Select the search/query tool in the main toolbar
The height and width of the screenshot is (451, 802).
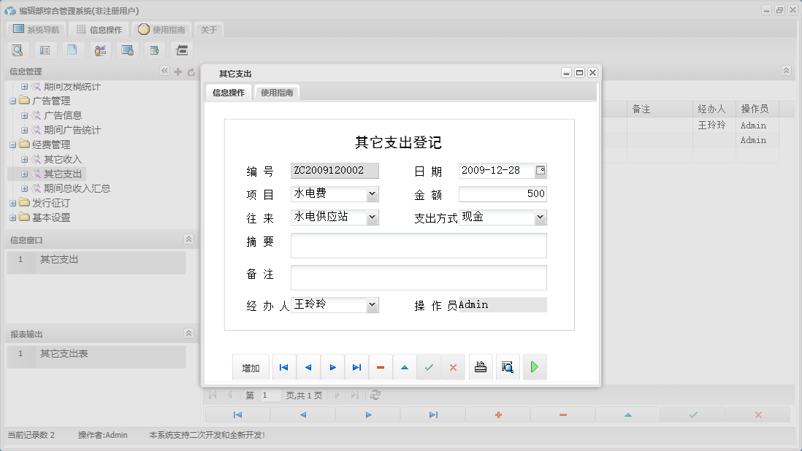(18, 50)
